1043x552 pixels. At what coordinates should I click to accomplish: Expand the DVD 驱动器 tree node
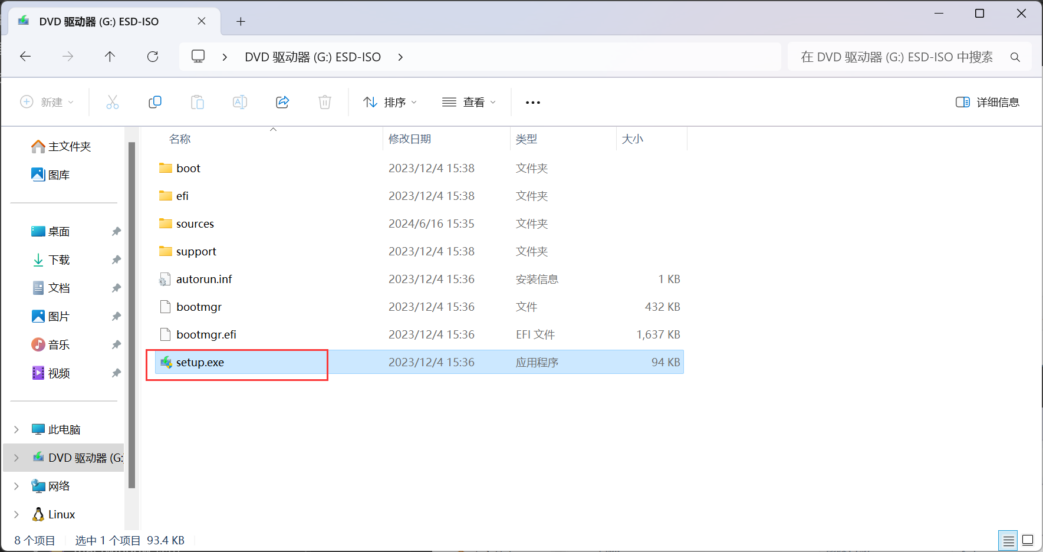[x=17, y=458]
